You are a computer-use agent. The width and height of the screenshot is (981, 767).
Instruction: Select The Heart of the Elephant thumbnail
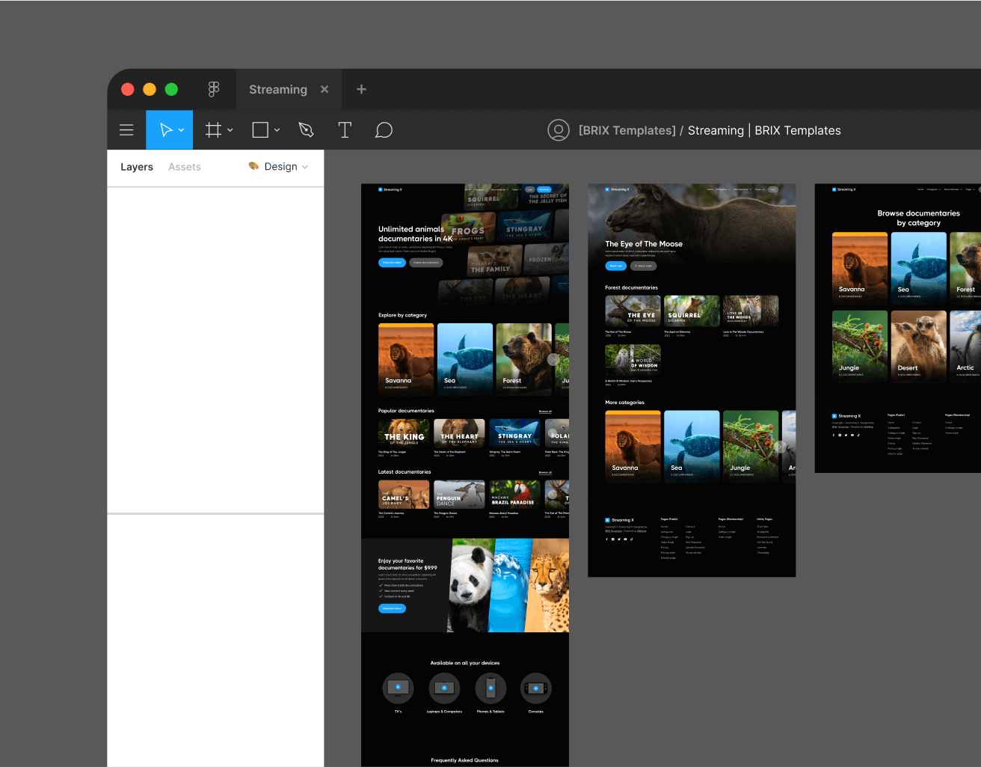[x=459, y=433]
